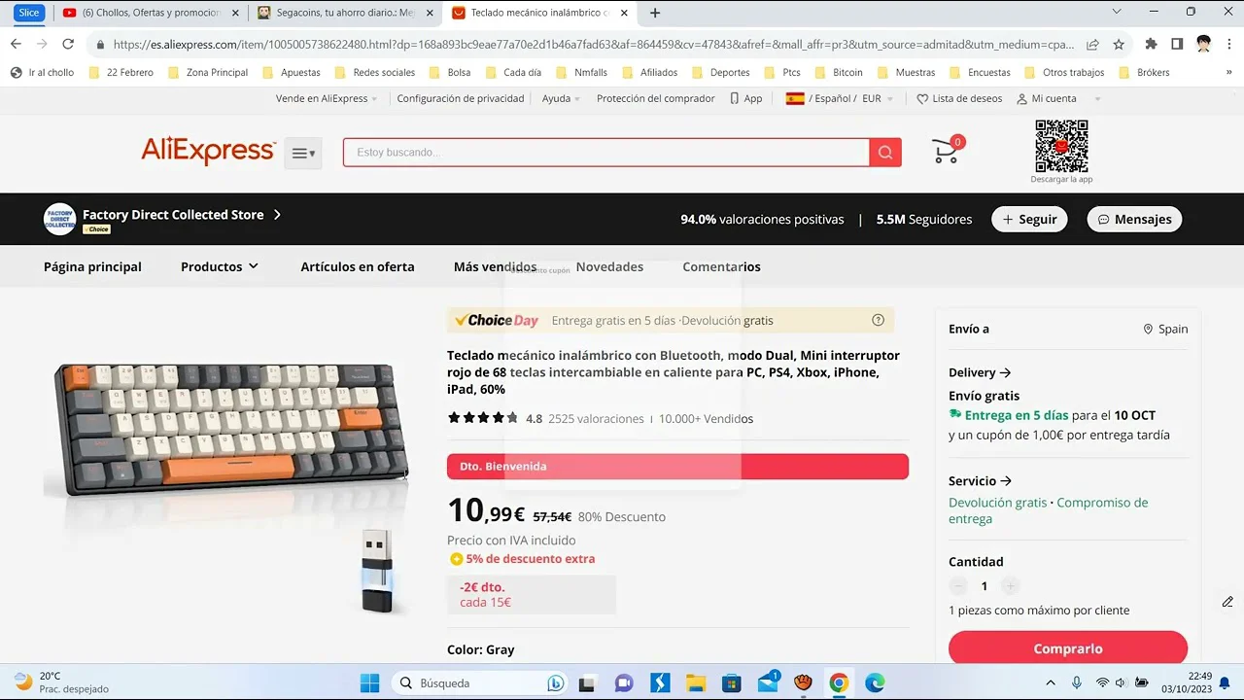Image resolution: width=1244 pixels, height=700 pixels.
Task: Open the Bitcoin bookmarks folder
Action: 839,72
